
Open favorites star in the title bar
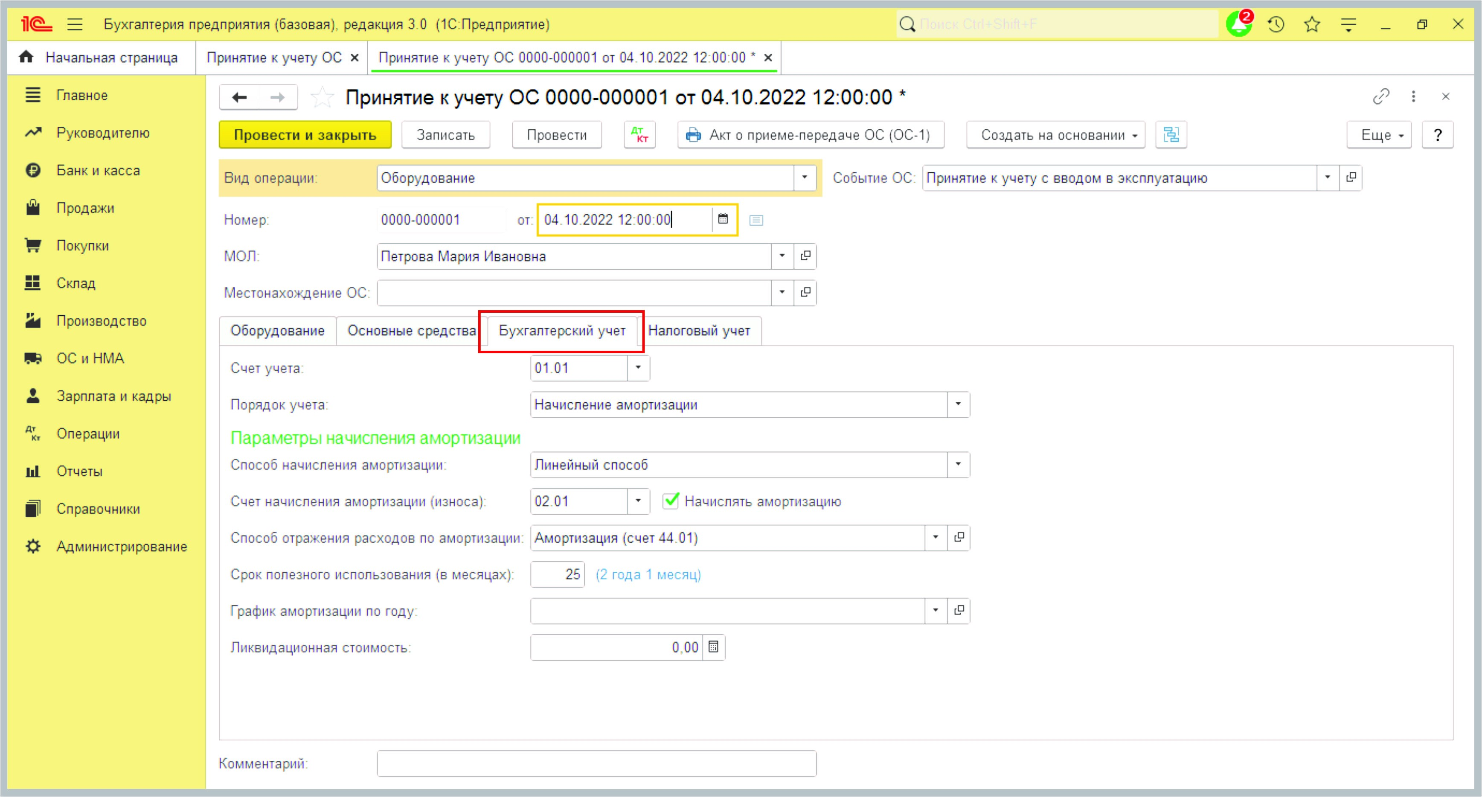pyautogui.click(x=1312, y=24)
